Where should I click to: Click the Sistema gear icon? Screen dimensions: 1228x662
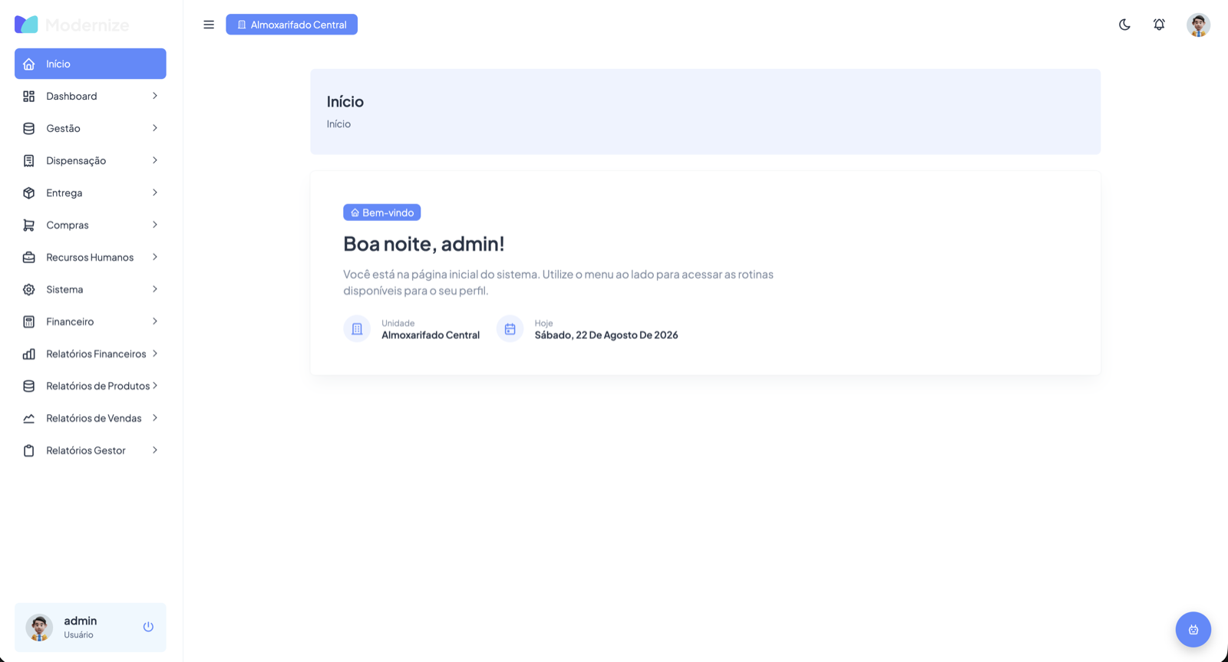(x=29, y=289)
